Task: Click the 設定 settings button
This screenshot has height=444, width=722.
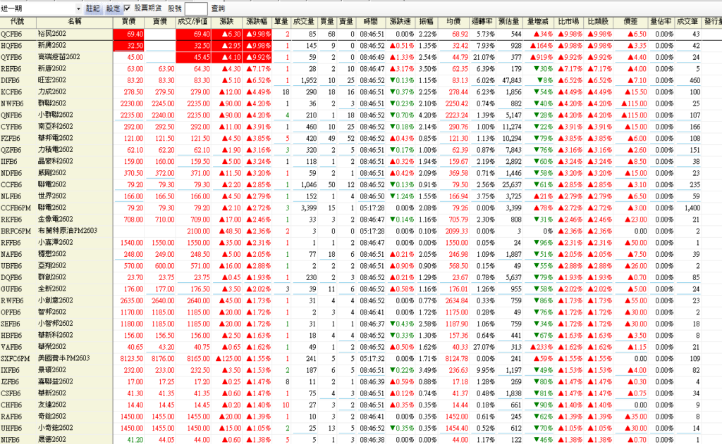Action: [x=113, y=8]
